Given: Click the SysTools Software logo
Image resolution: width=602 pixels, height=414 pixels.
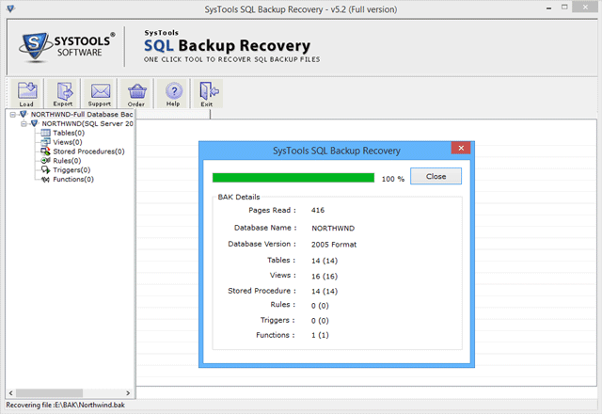Looking at the screenshot, I should (67, 46).
